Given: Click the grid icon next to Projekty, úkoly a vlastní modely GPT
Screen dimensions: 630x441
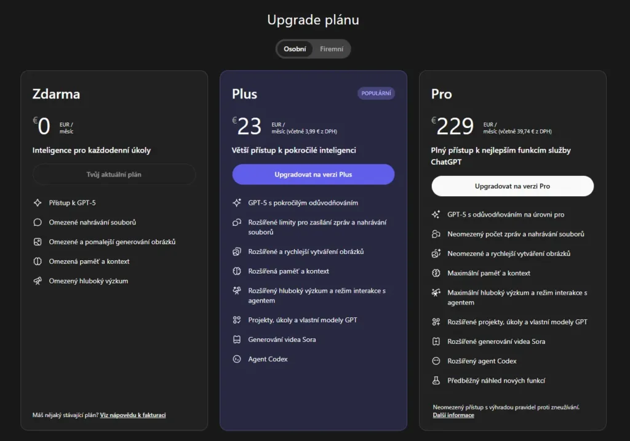Looking at the screenshot, I should coord(237,320).
